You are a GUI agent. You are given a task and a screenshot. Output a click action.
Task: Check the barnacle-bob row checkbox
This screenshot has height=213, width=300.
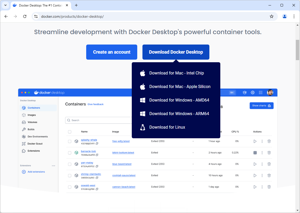coord(70,153)
